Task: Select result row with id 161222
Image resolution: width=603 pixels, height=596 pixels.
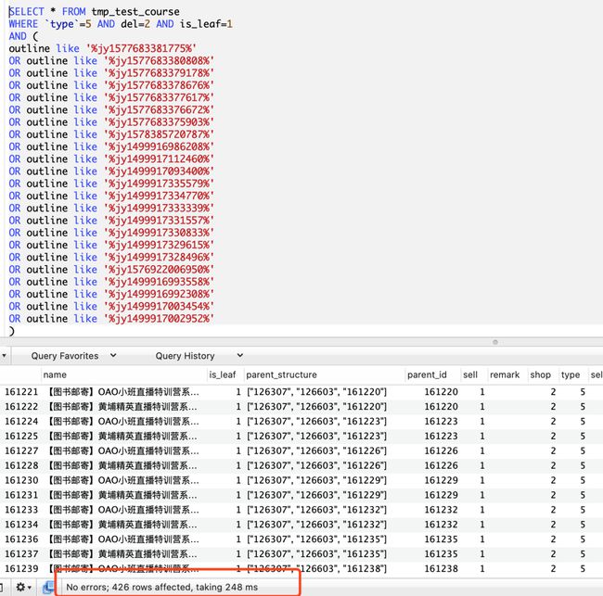Action: click(x=301, y=407)
